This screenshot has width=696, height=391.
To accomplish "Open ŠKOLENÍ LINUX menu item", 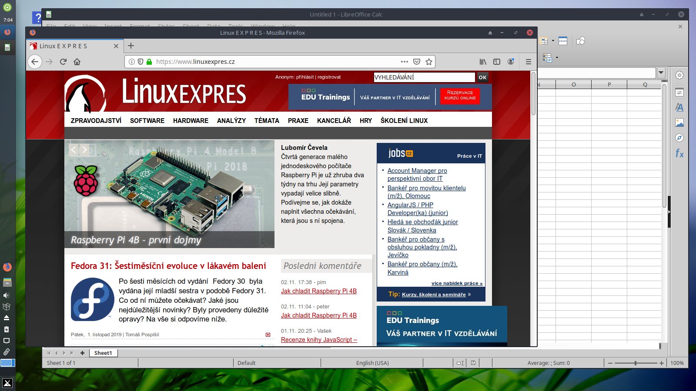I will 404,120.
